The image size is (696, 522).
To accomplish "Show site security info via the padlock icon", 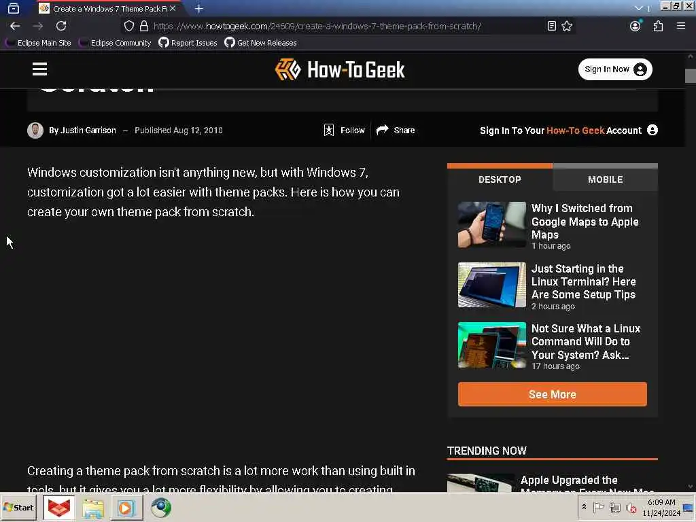I will coord(144,27).
